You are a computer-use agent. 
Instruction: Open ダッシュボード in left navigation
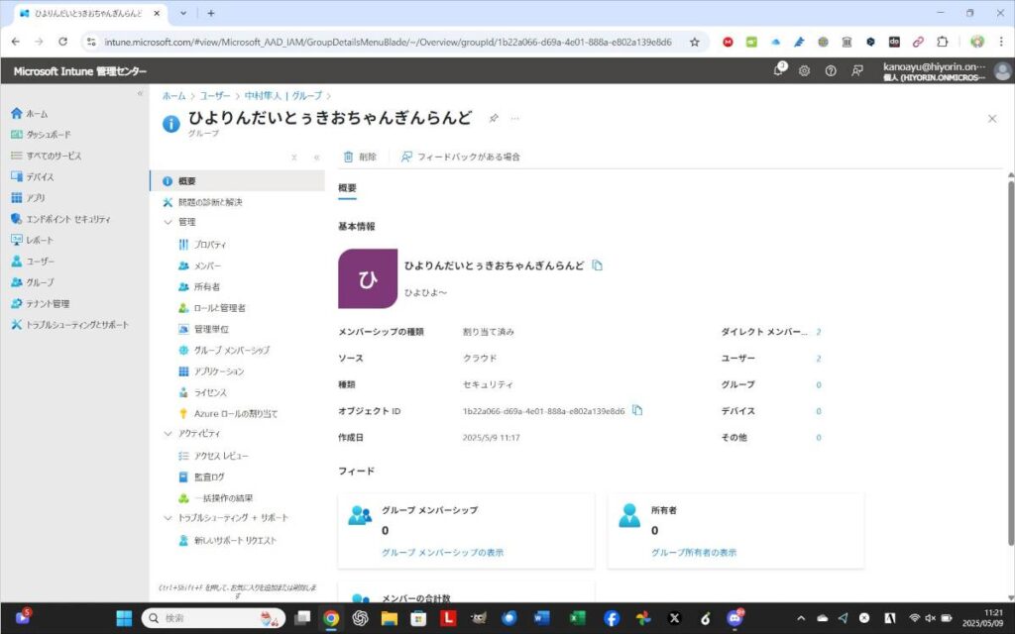(41, 135)
